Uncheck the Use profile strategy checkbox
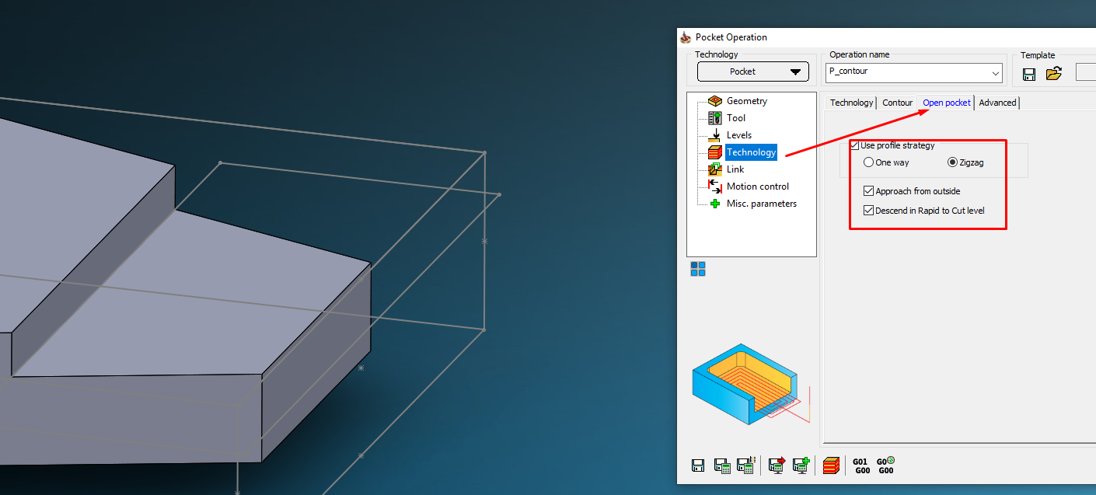 (x=855, y=145)
